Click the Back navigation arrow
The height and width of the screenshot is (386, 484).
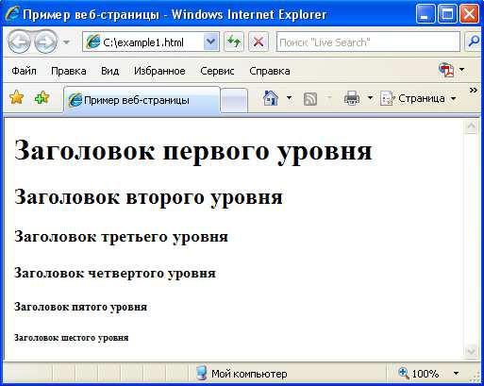pos(19,42)
